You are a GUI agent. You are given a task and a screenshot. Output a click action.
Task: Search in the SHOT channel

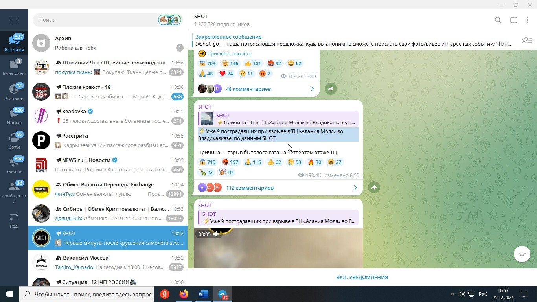coord(498,20)
